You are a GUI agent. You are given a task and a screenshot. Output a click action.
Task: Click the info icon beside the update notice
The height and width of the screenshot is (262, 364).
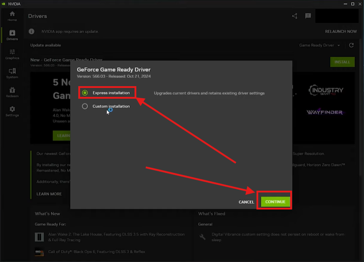31,31
